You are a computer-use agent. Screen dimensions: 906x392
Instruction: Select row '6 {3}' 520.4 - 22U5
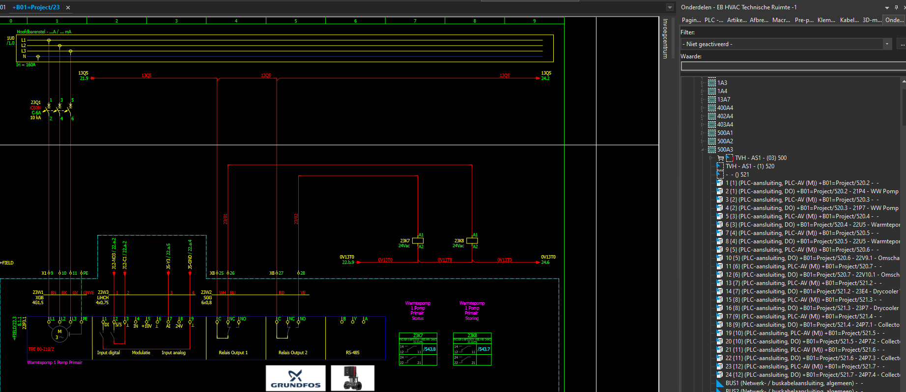click(x=813, y=225)
